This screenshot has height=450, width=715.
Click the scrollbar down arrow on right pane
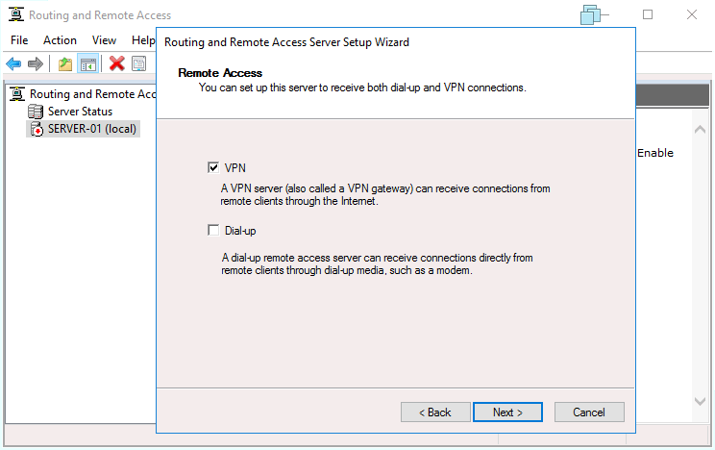[x=699, y=401]
